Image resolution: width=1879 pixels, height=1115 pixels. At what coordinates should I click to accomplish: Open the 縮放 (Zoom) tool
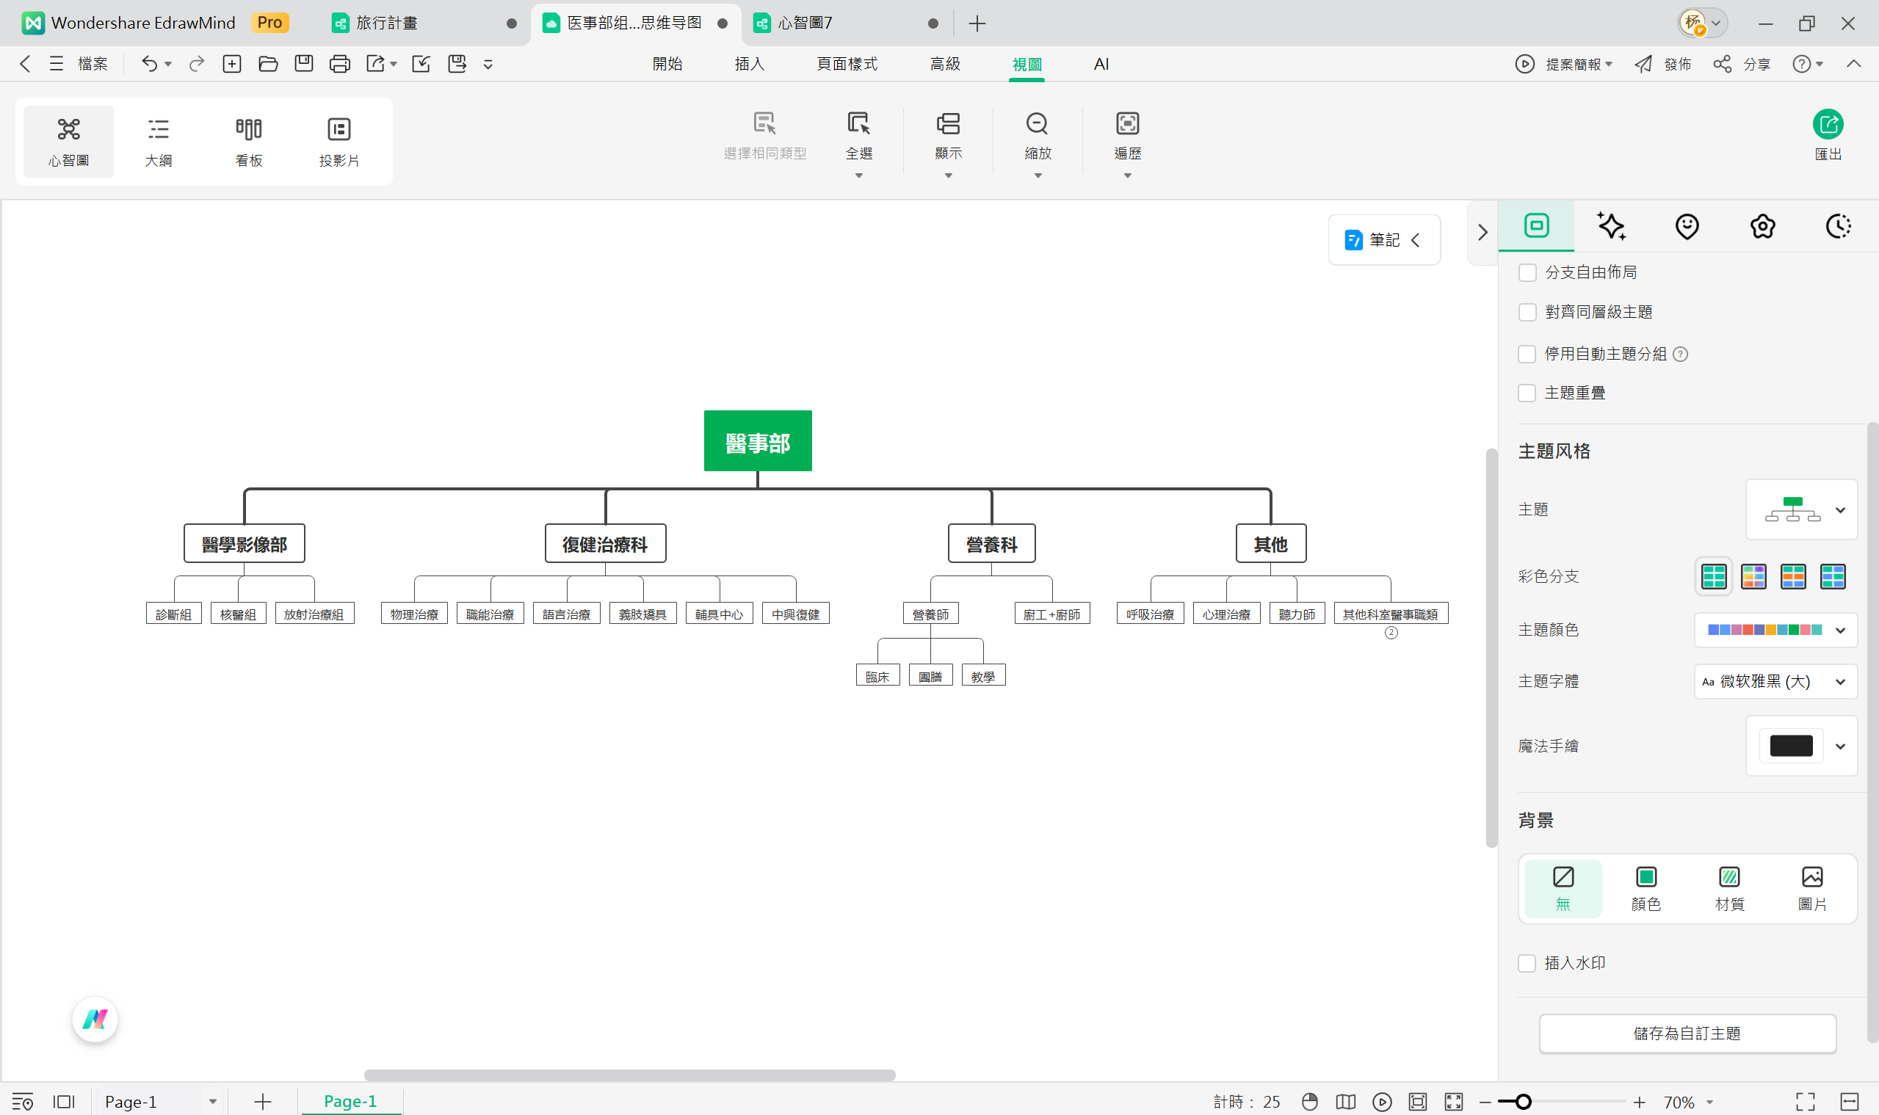tap(1038, 139)
